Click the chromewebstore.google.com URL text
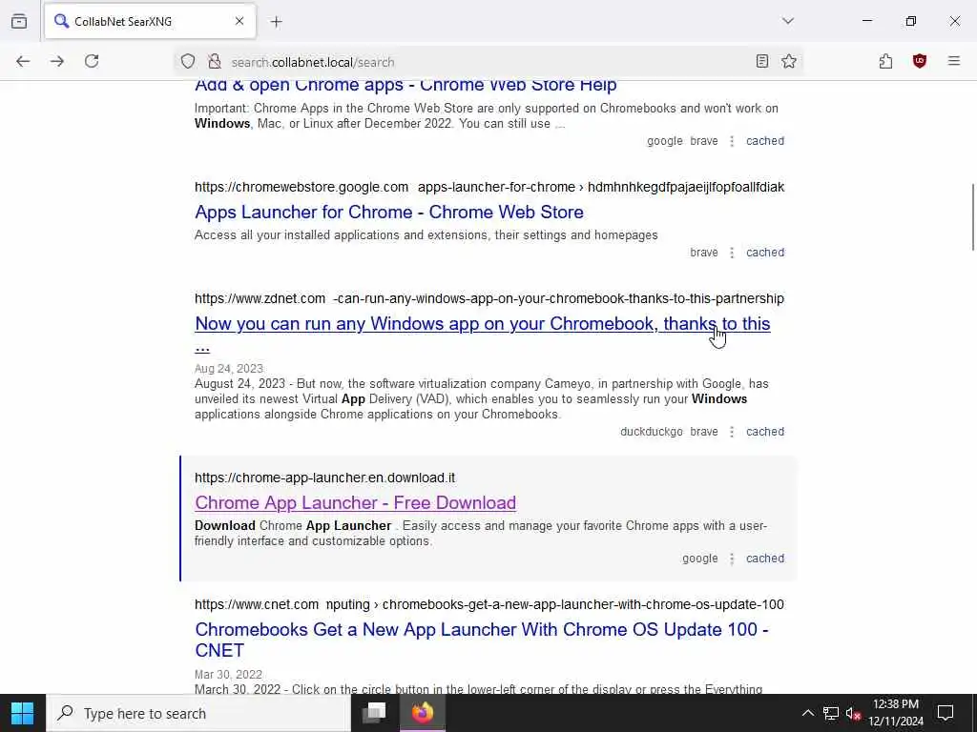This screenshot has width=977, height=732. (x=301, y=188)
